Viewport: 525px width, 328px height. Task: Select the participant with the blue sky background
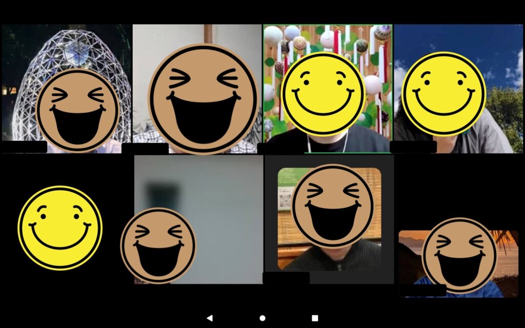[x=458, y=89]
